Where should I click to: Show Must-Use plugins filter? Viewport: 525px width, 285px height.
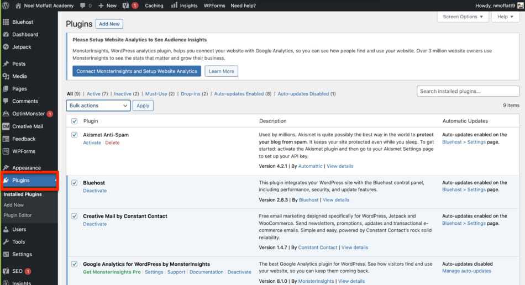[x=160, y=94]
